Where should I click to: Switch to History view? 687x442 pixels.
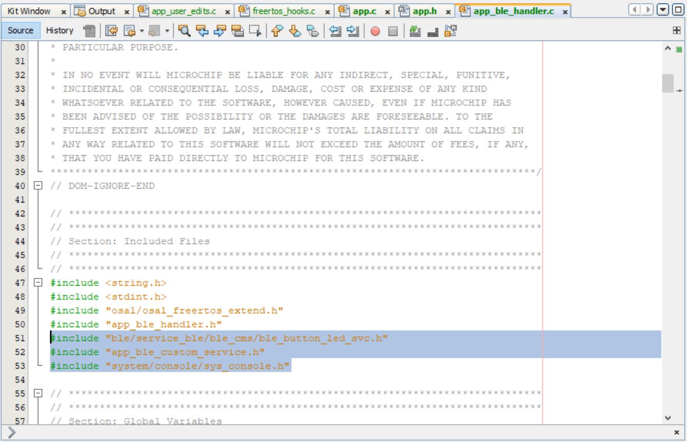59,30
